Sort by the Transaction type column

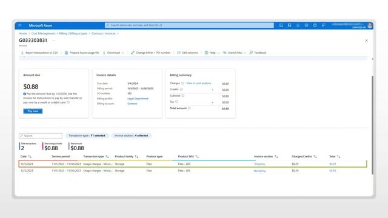(96, 156)
